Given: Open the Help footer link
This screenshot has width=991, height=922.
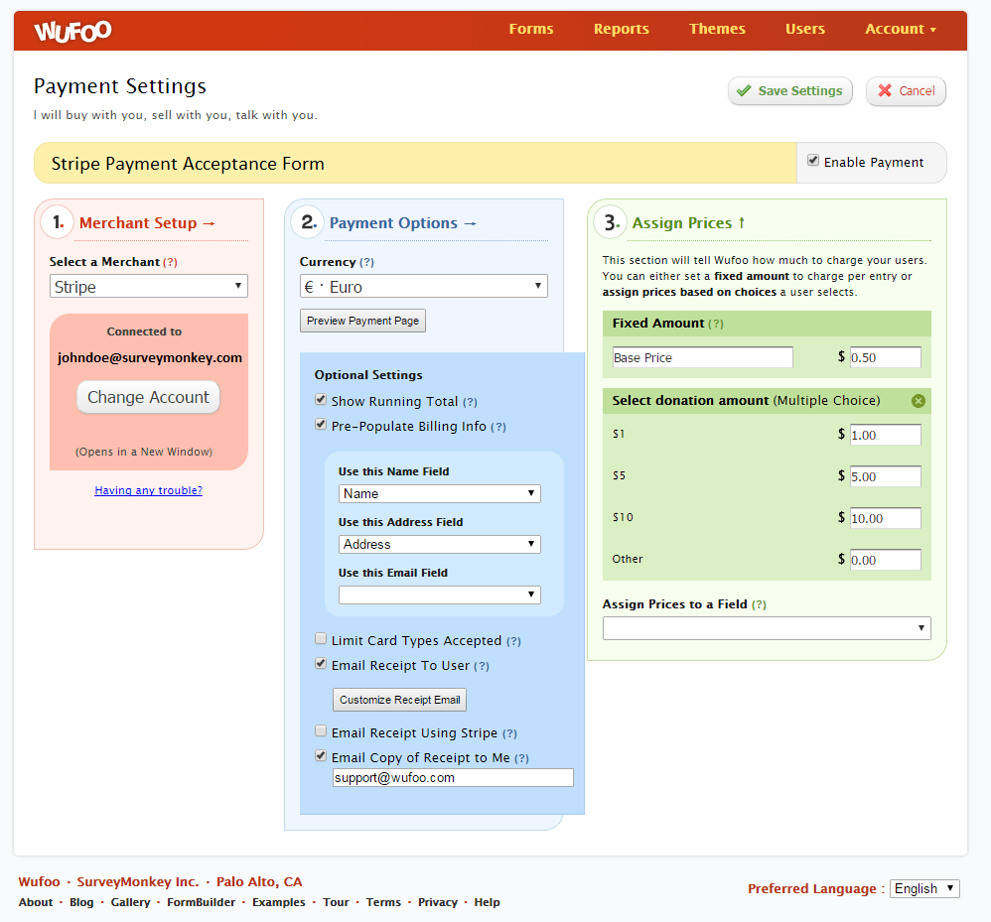Looking at the screenshot, I should (487, 902).
